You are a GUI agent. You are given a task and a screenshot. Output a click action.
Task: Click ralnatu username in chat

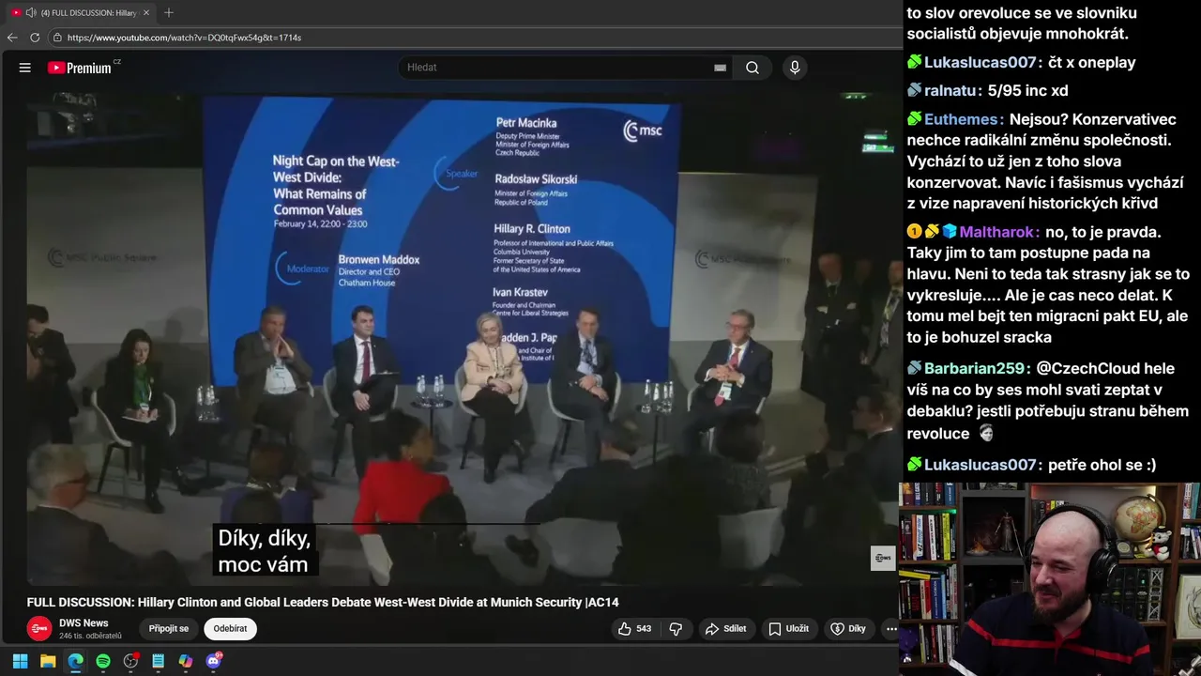(950, 91)
